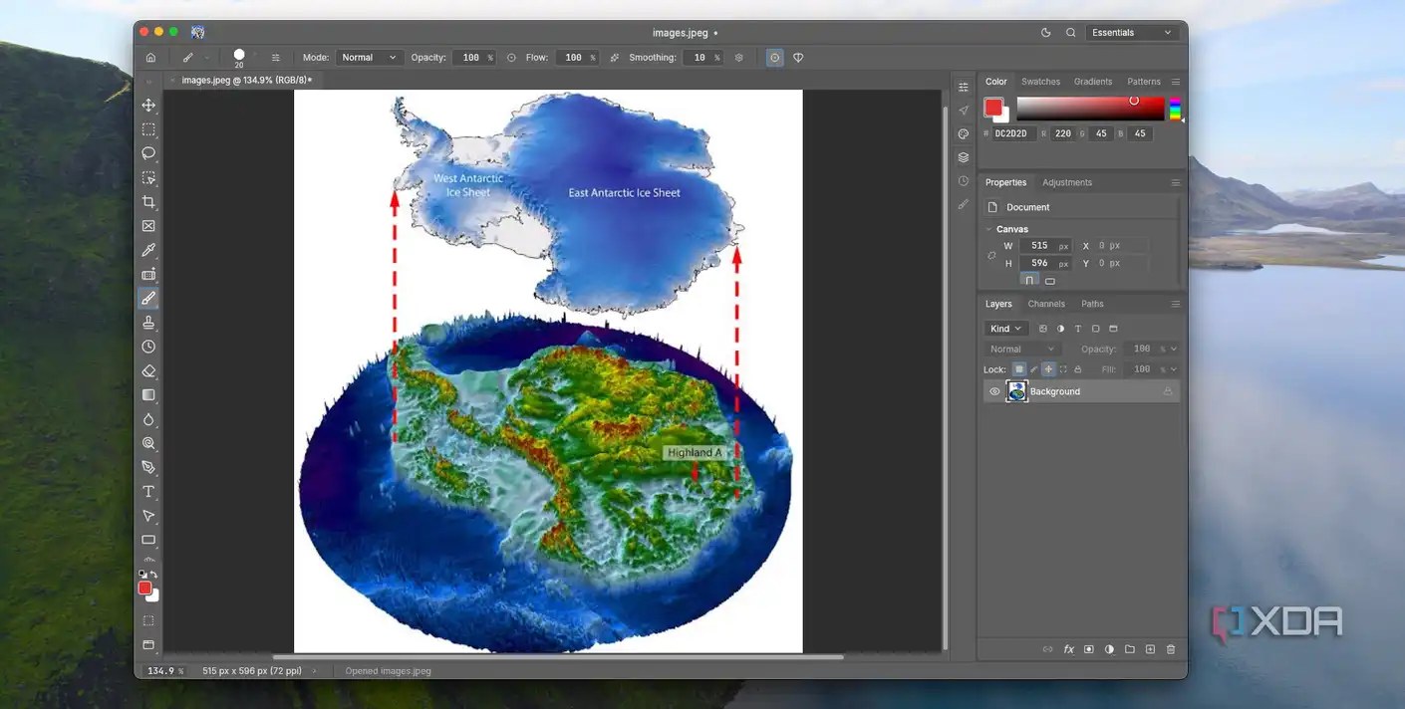Viewport: 1405px width, 709px height.
Task: Open the brush Mode dropdown
Action: click(370, 58)
